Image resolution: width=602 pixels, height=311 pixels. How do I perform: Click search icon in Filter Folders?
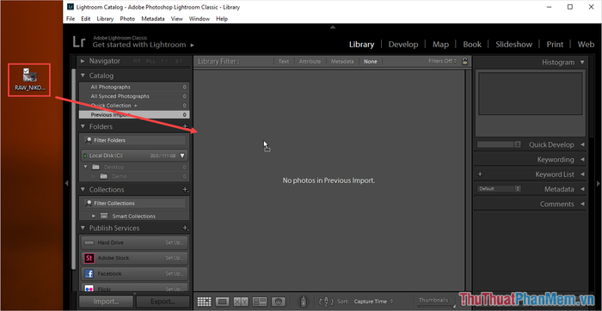click(89, 140)
